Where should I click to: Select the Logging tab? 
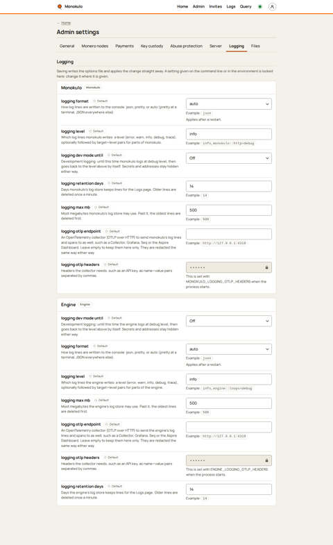[237, 46]
